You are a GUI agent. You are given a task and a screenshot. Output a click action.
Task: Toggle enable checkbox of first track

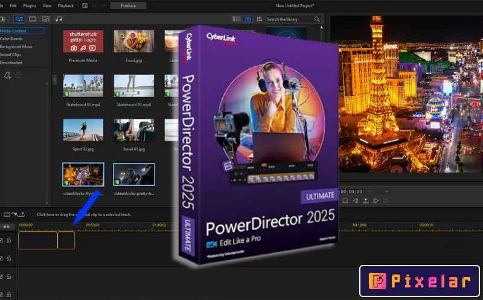(1, 240)
